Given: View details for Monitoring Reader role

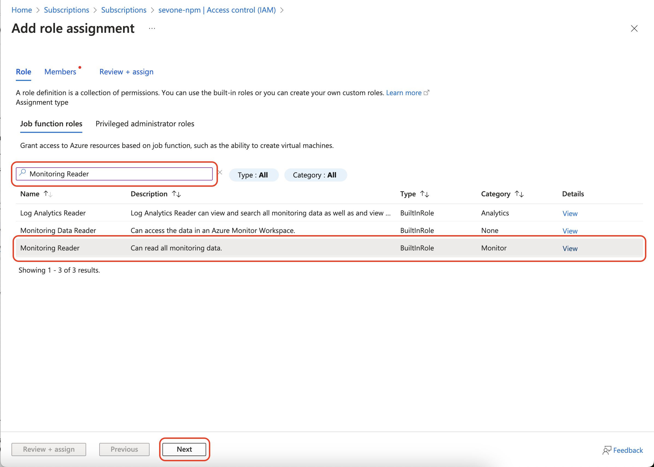Looking at the screenshot, I should point(570,249).
